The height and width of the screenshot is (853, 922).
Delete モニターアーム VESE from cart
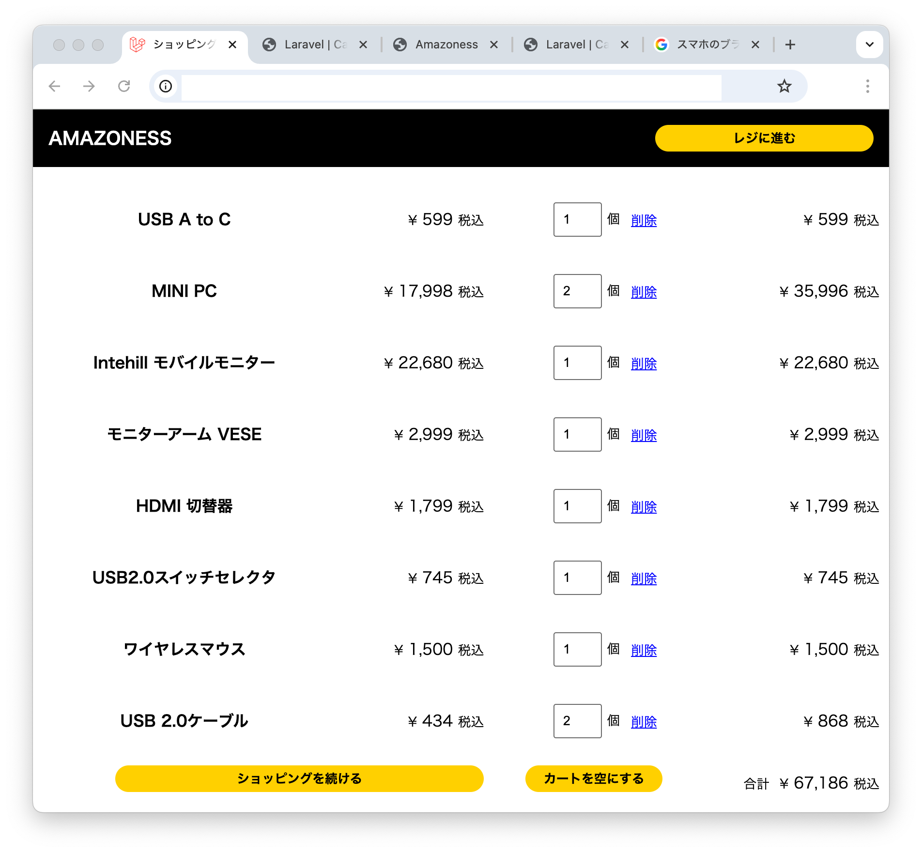pos(644,435)
